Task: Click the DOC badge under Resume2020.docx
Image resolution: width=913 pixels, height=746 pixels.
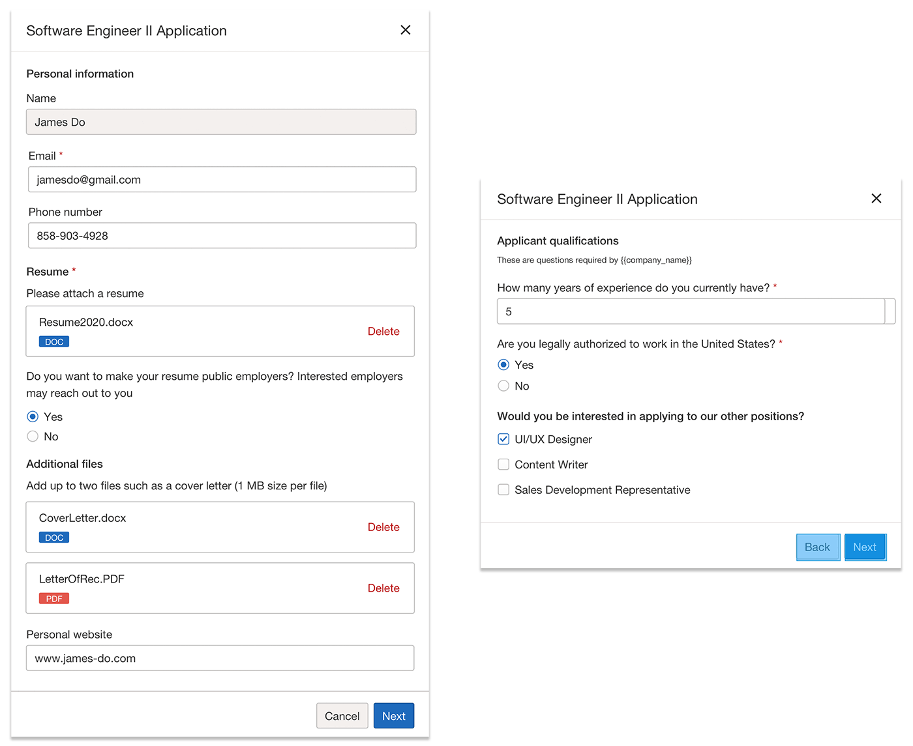Action: 54,342
